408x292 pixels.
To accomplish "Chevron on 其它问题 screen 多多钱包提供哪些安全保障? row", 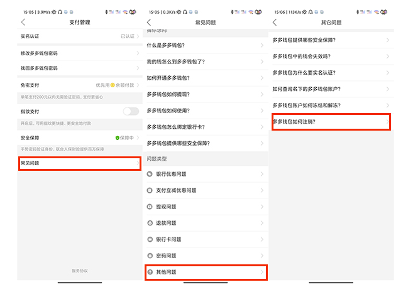I will coord(388,40).
